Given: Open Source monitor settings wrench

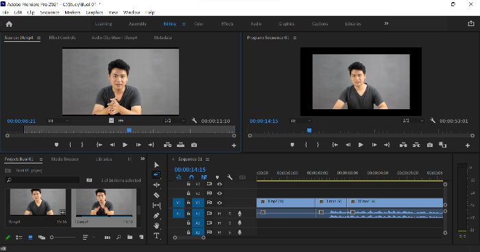Looking at the screenshot, I should [x=194, y=121].
